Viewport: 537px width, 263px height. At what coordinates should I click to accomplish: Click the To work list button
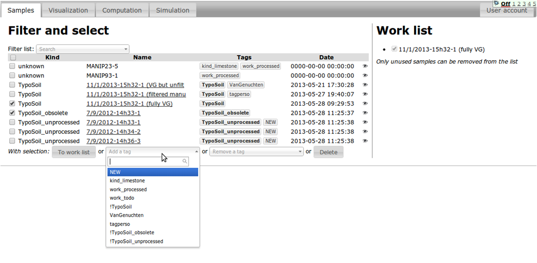74,152
